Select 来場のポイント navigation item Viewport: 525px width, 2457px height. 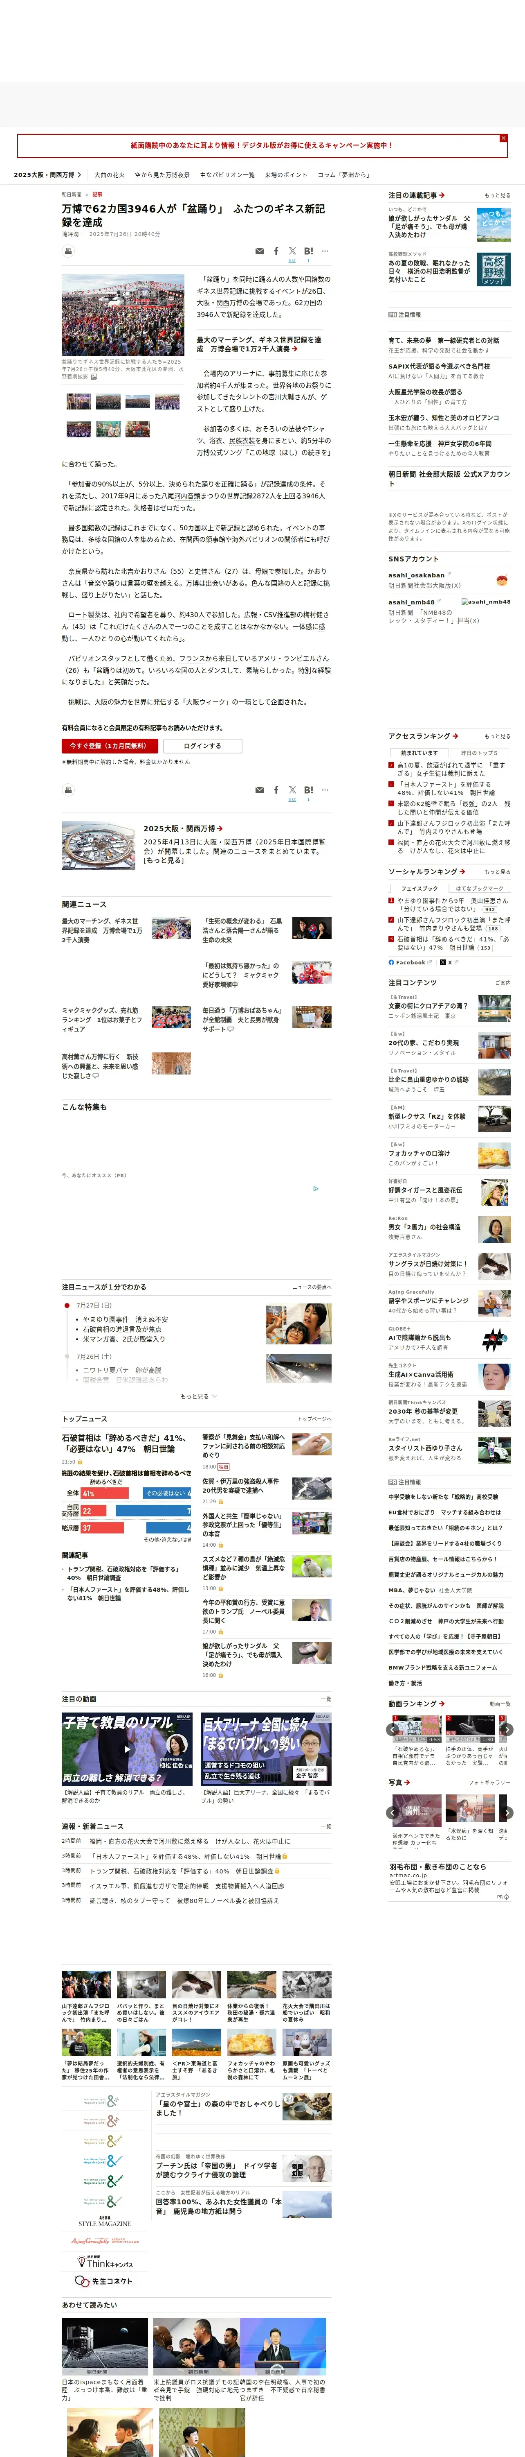(286, 174)
